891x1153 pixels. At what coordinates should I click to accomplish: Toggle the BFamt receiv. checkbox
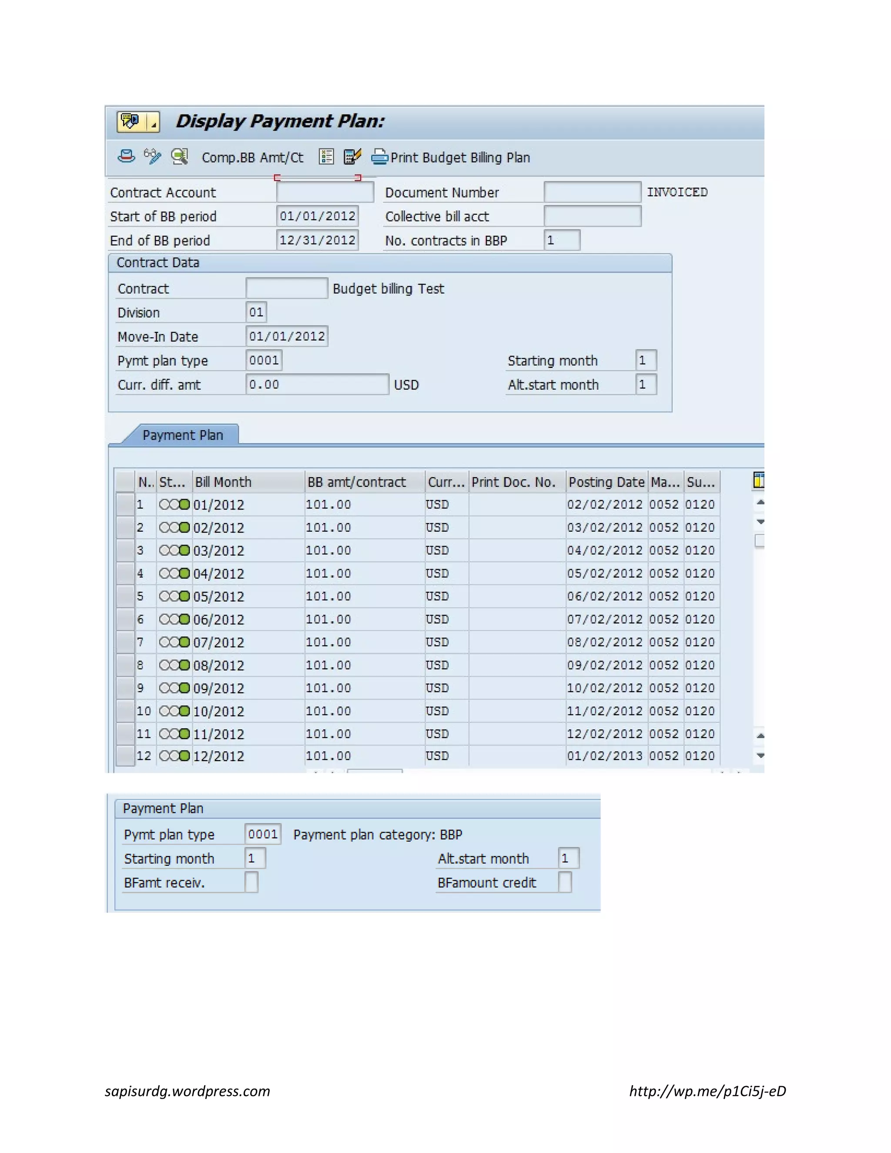click(x=251, y=882)
